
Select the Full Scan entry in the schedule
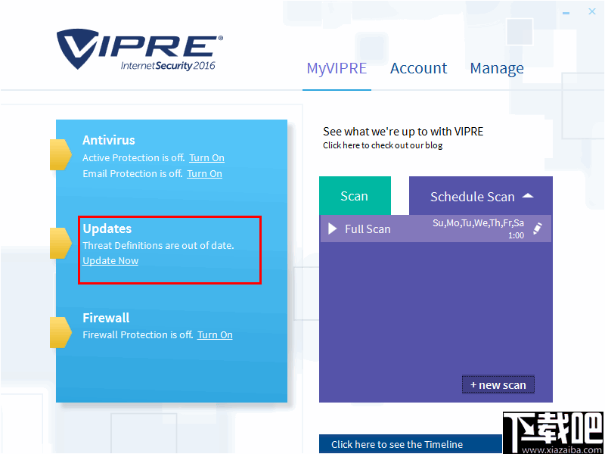369,229
